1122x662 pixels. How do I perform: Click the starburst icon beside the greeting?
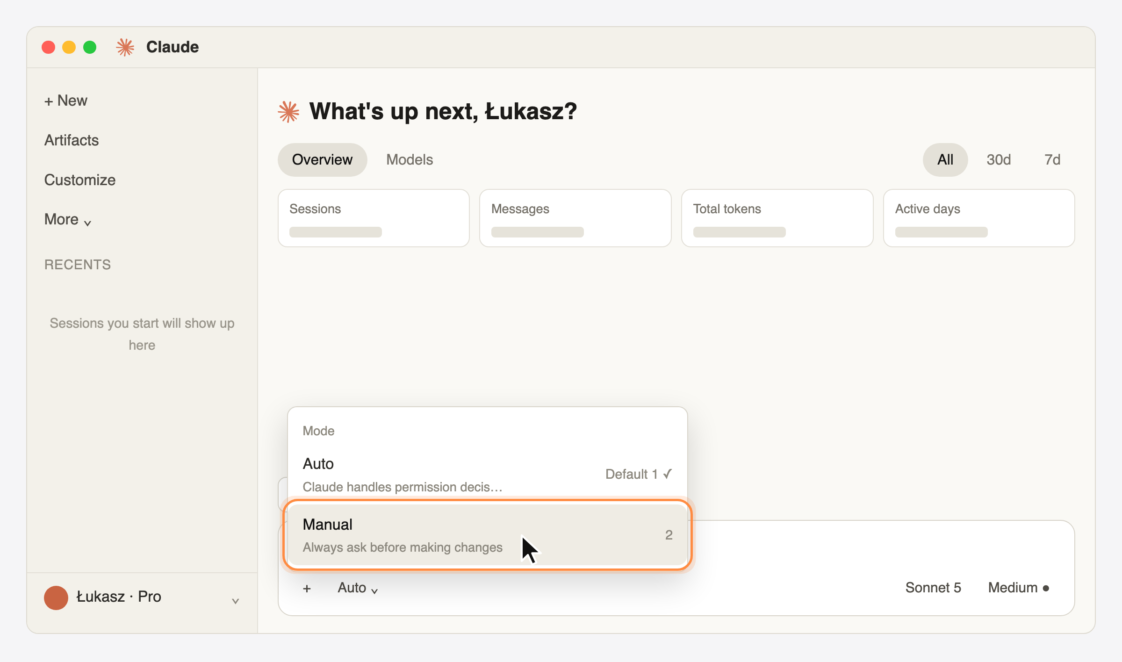coord(289,112)
